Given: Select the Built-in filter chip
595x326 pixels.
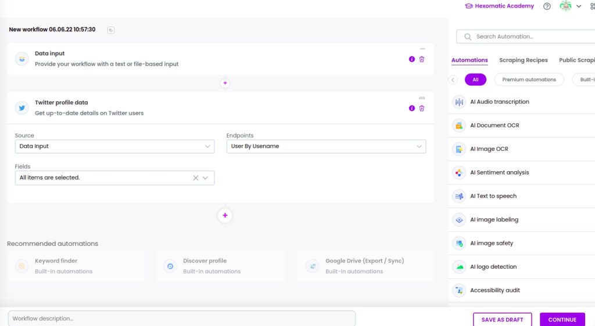Looking at the screenshot, I should [585, 79].
